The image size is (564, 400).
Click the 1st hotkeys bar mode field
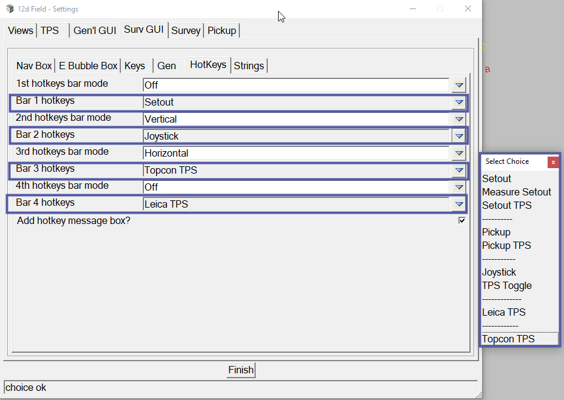(296, 85)
